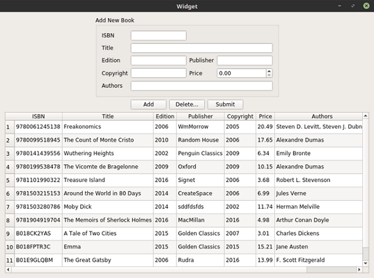Increase price with the up arrow
The image size is (374, 278).
269,71
